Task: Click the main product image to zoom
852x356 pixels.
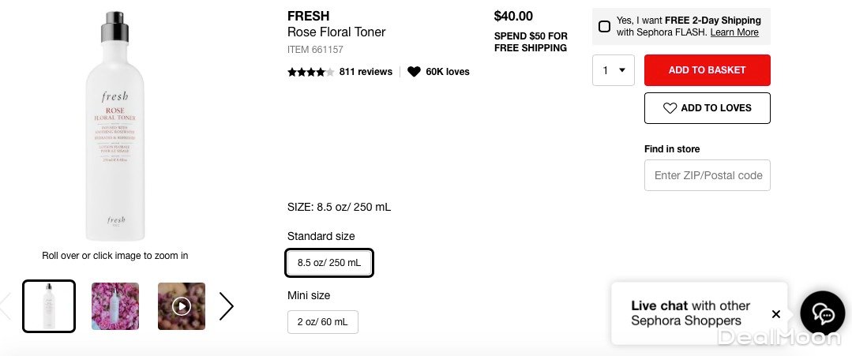Action: tap(115, 126)
